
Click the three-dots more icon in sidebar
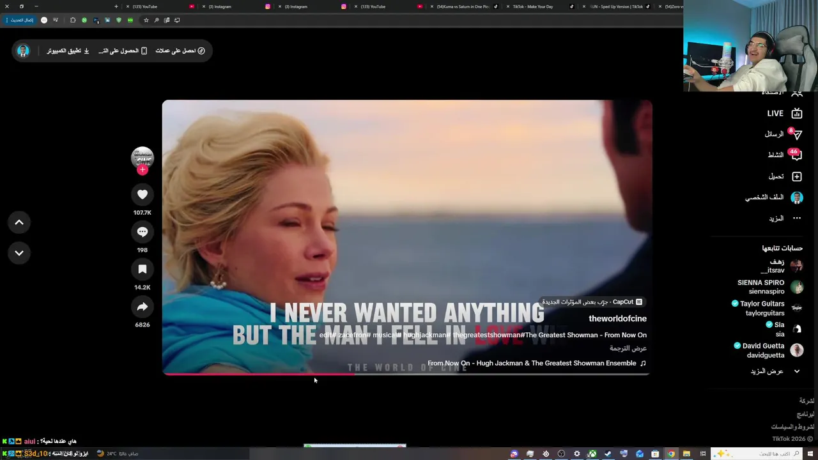pos(797,218)
